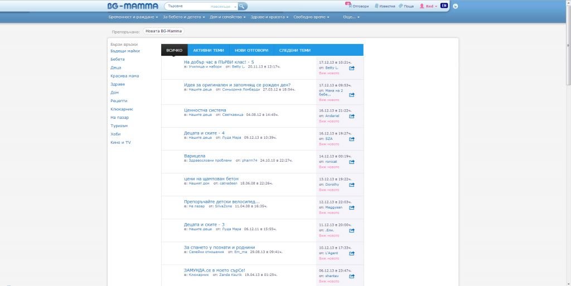Open the Новата BG-Mamma recommended link
Image resolution: width=571 pixels, height=286 pixels.
click(162, 32)
